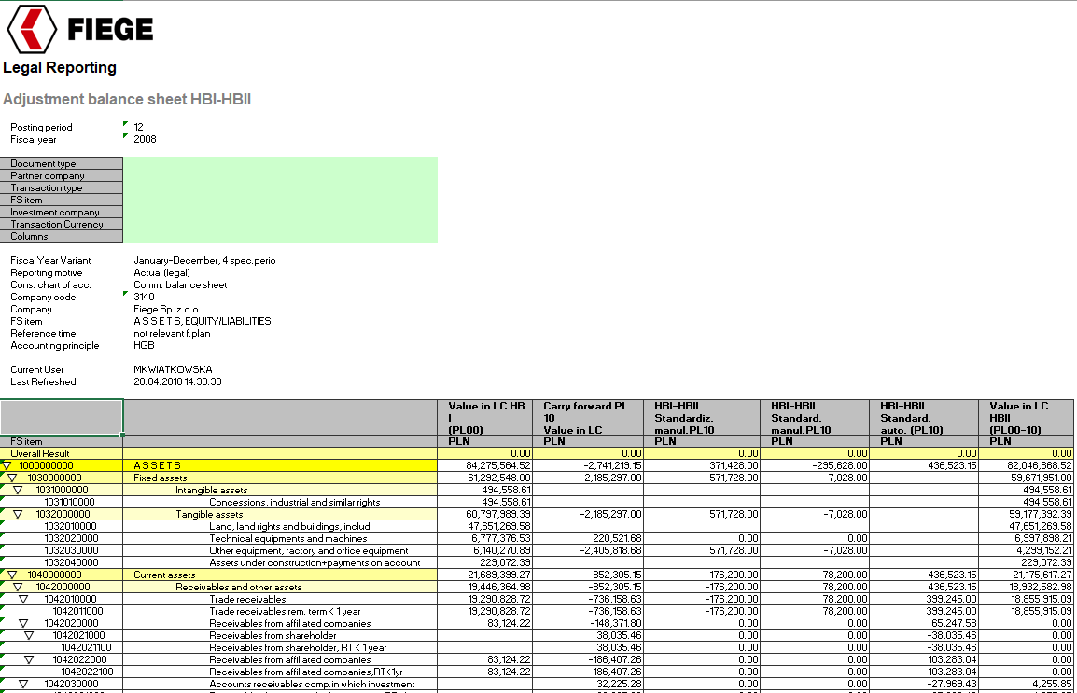Click the FIEGE logo
This screenshot has width=1077, height=693.
(79, 29)
